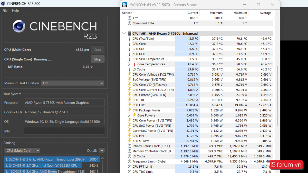The height and width of the screenshot is (173, 308).
Task: Click the Processor field showing AMD Ryzen 5 7530U
Action: 64,103
